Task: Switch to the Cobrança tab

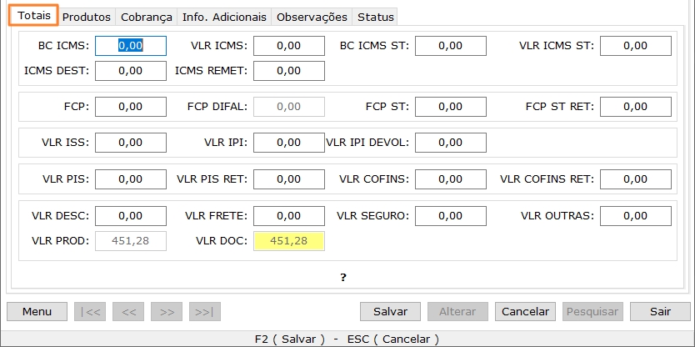Action: tap(146, 17)
